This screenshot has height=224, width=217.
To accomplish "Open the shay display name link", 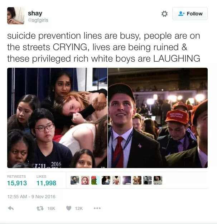I will coord(35,13).
